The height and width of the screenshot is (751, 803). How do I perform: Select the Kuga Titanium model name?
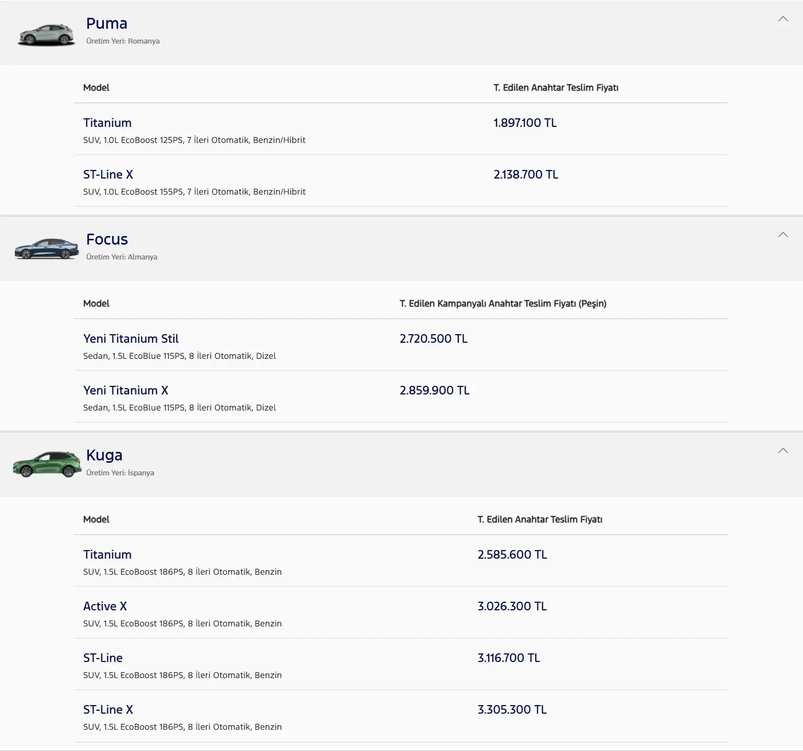[107, 555]
